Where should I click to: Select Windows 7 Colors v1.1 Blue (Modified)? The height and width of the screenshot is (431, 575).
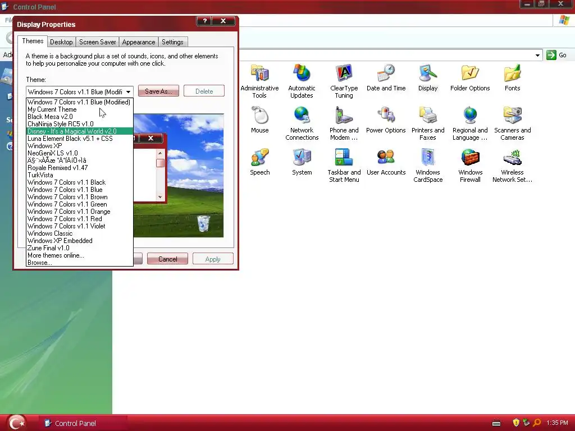click(x=79, y=102)
